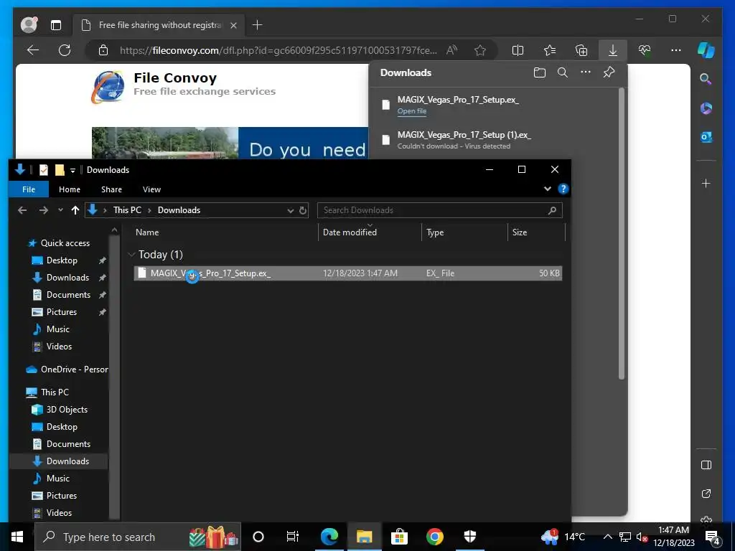Viewport: 735px width, 551px height.
Task: Click taskbar Type here to search box
Action: [138, 537]
